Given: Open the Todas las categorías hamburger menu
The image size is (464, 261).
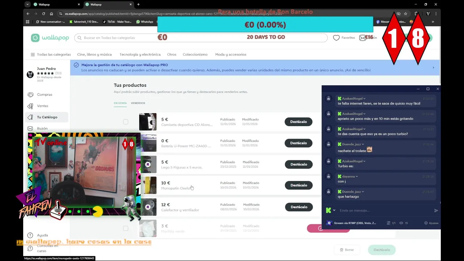Looking at the screenshot, I should point(33,54).
